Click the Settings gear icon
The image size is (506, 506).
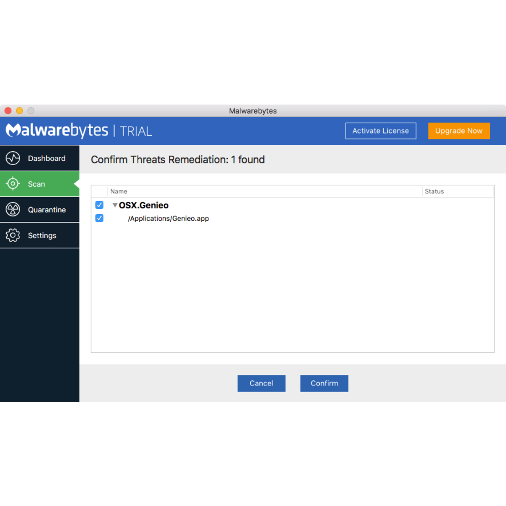point(13,235)
